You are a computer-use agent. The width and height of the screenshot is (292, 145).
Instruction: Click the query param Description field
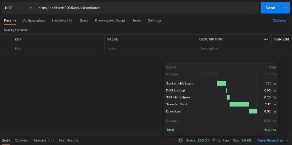point(244,48)
